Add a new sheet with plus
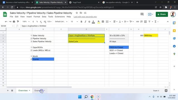Screen dimensions: 178x100 pos(8,91)
